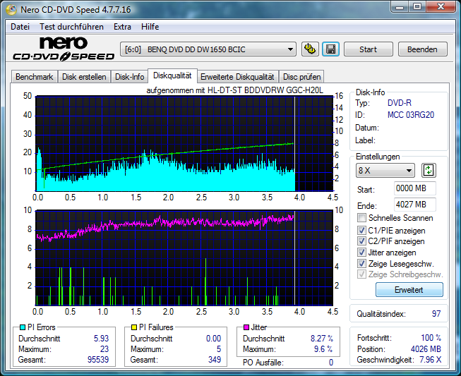461x376 pixels.
Task: Click the magenta Jitter color swatch
Action: [x=246, y=327]
